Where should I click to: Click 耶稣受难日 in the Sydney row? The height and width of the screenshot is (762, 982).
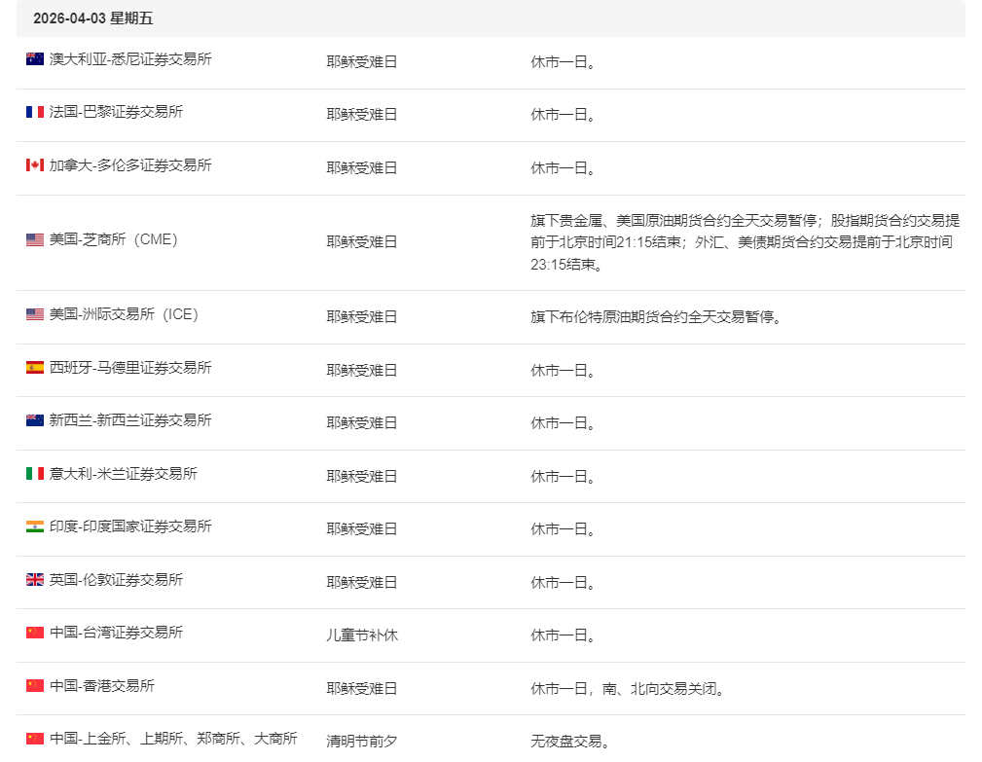click(362, 61)
